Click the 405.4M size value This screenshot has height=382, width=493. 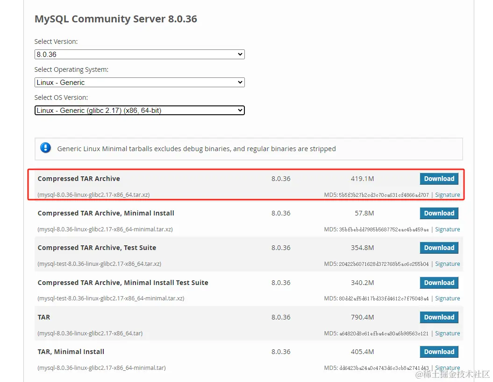[362, 352]
